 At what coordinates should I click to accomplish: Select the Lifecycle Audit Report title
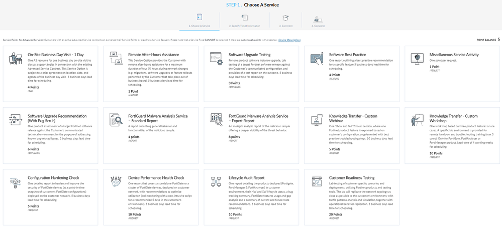[x=248, y=177]
